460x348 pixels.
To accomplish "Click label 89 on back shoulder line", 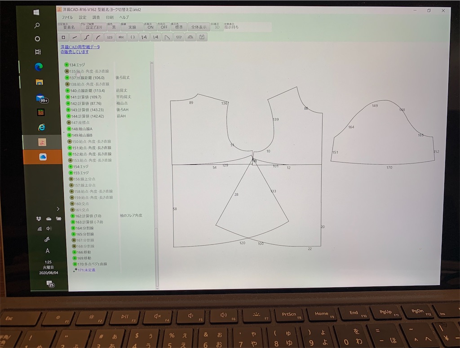I will (191, 103).
